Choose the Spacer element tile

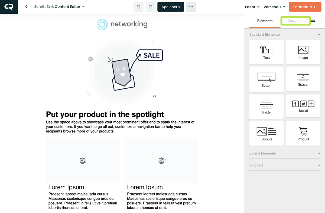[303, 79]
